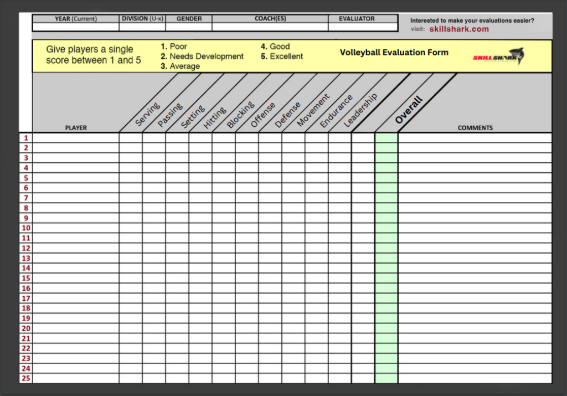The image size is (567, 396).
Task: Select the EVALUATOR entry field
Action: (363, 27)
